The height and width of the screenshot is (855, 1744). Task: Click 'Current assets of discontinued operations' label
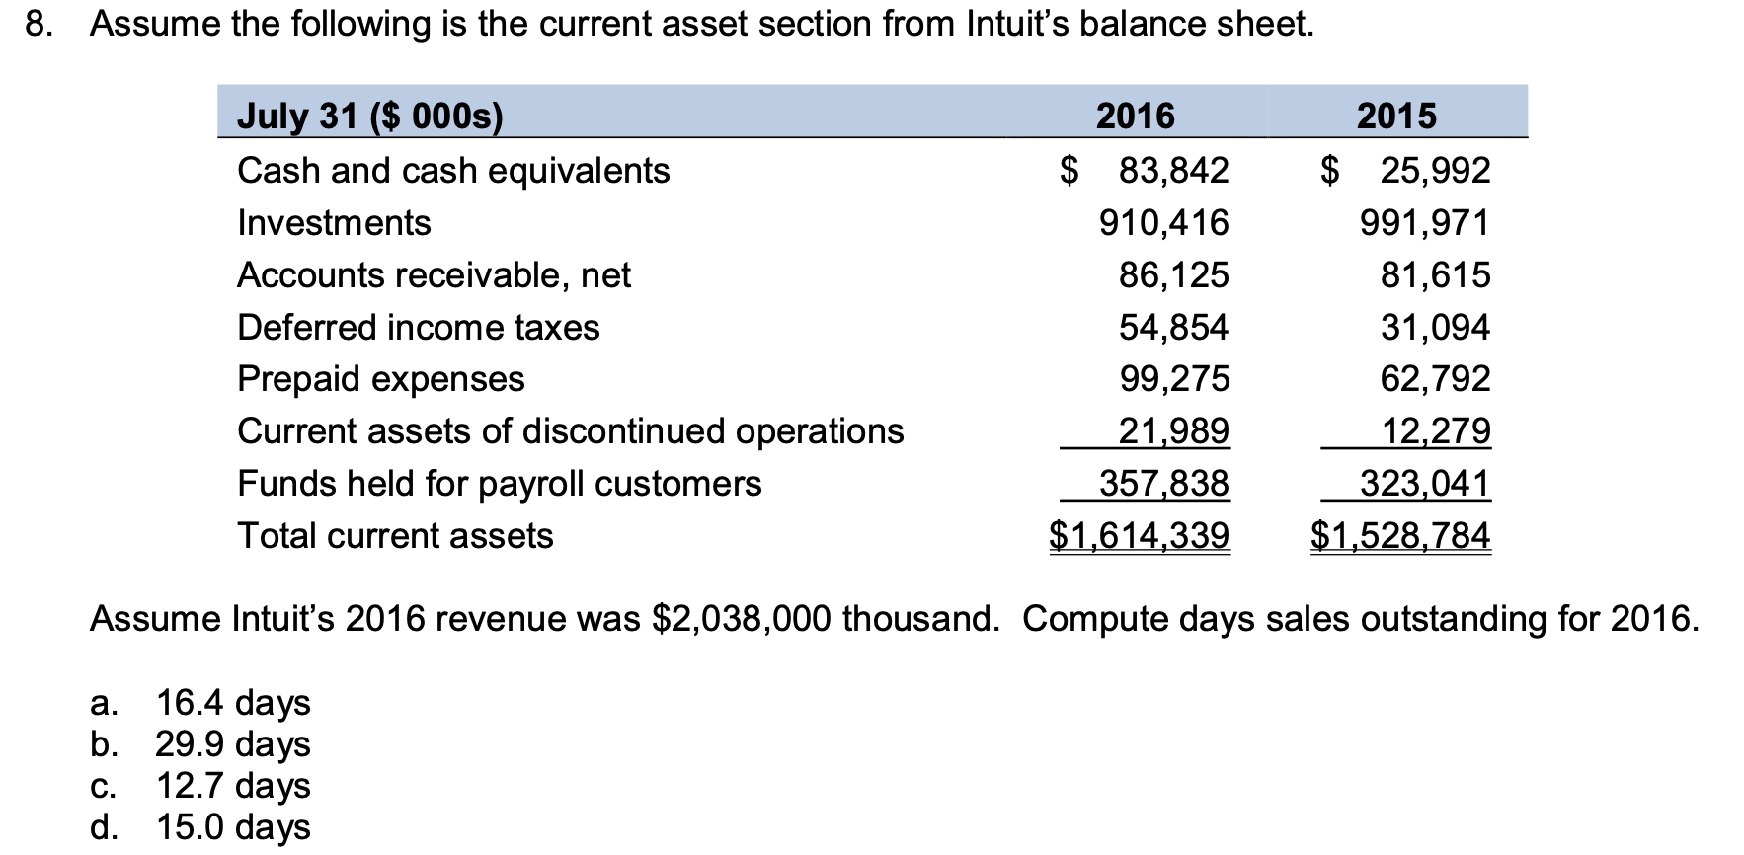pos(571,431)
